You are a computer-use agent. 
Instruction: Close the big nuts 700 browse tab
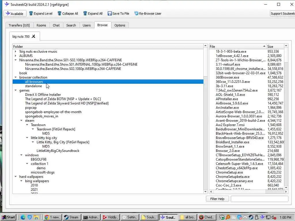[x=33, y=36]
